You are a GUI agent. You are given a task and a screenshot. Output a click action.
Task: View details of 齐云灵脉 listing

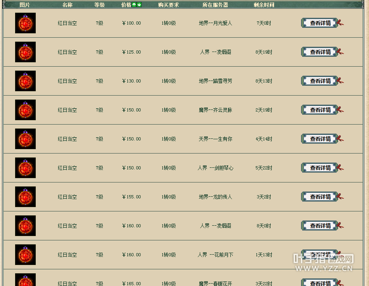pyautogui.click(x=320, y=110)
